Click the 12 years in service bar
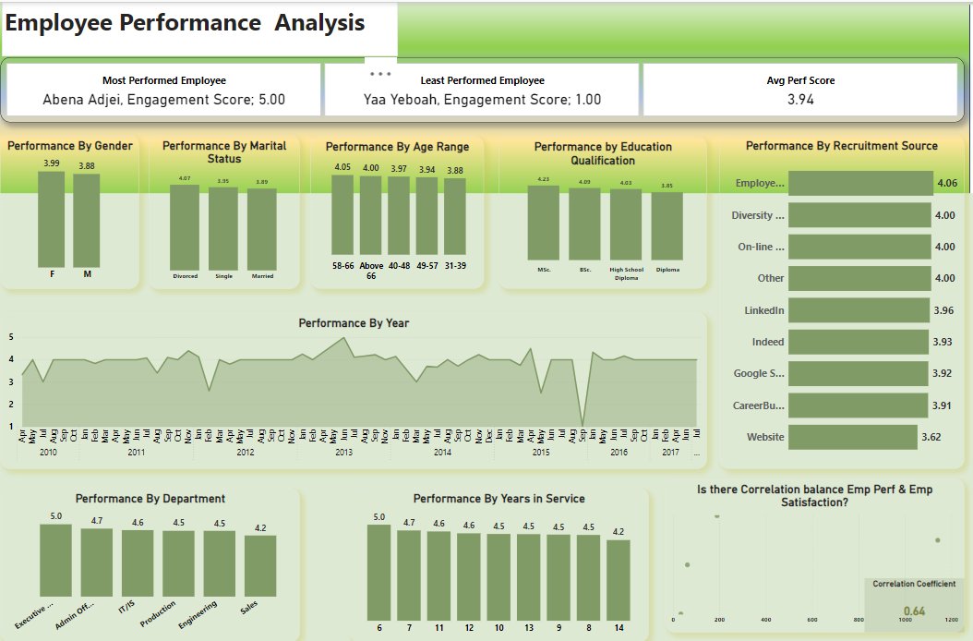 tap(469, 576)
